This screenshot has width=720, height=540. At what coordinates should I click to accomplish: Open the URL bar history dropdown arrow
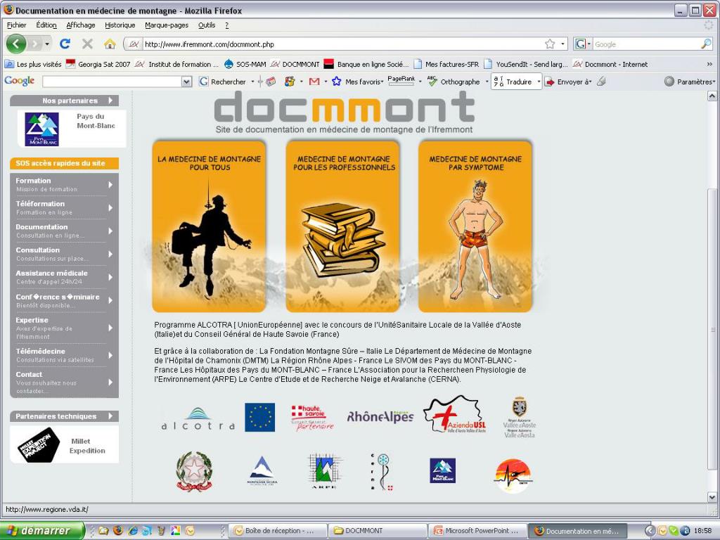pyautogui.click(x=563, y=44)
